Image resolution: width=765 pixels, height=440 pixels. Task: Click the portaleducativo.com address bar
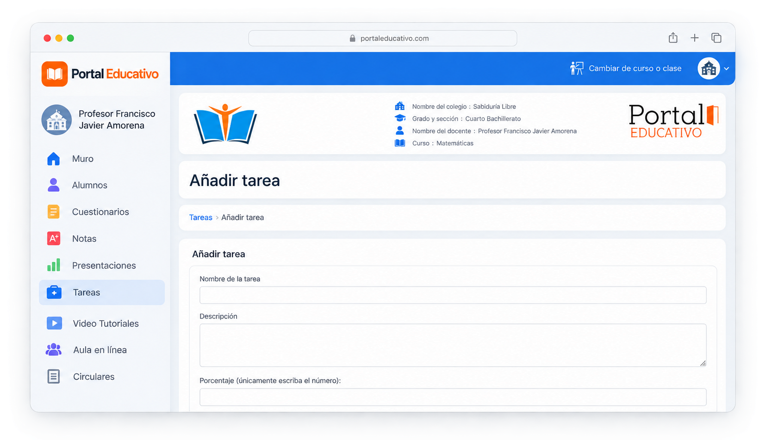click(x=383, y=38)
